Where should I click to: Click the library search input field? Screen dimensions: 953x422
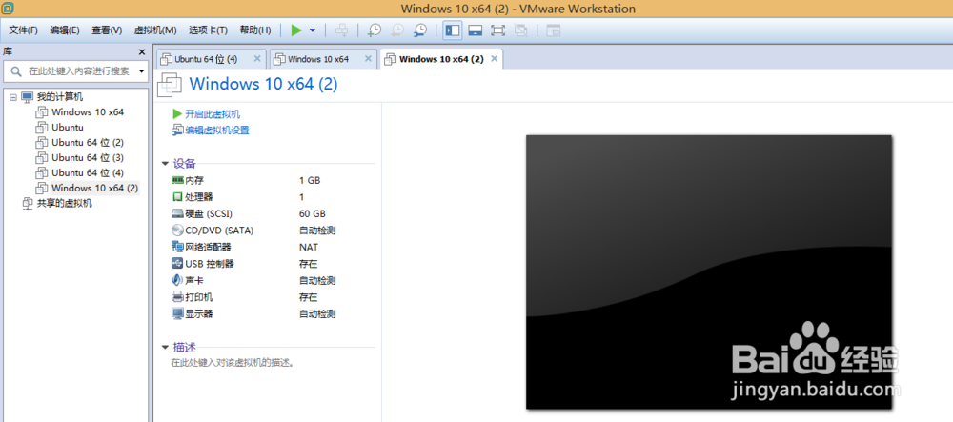pyautogui.click(x=76, y=71)
